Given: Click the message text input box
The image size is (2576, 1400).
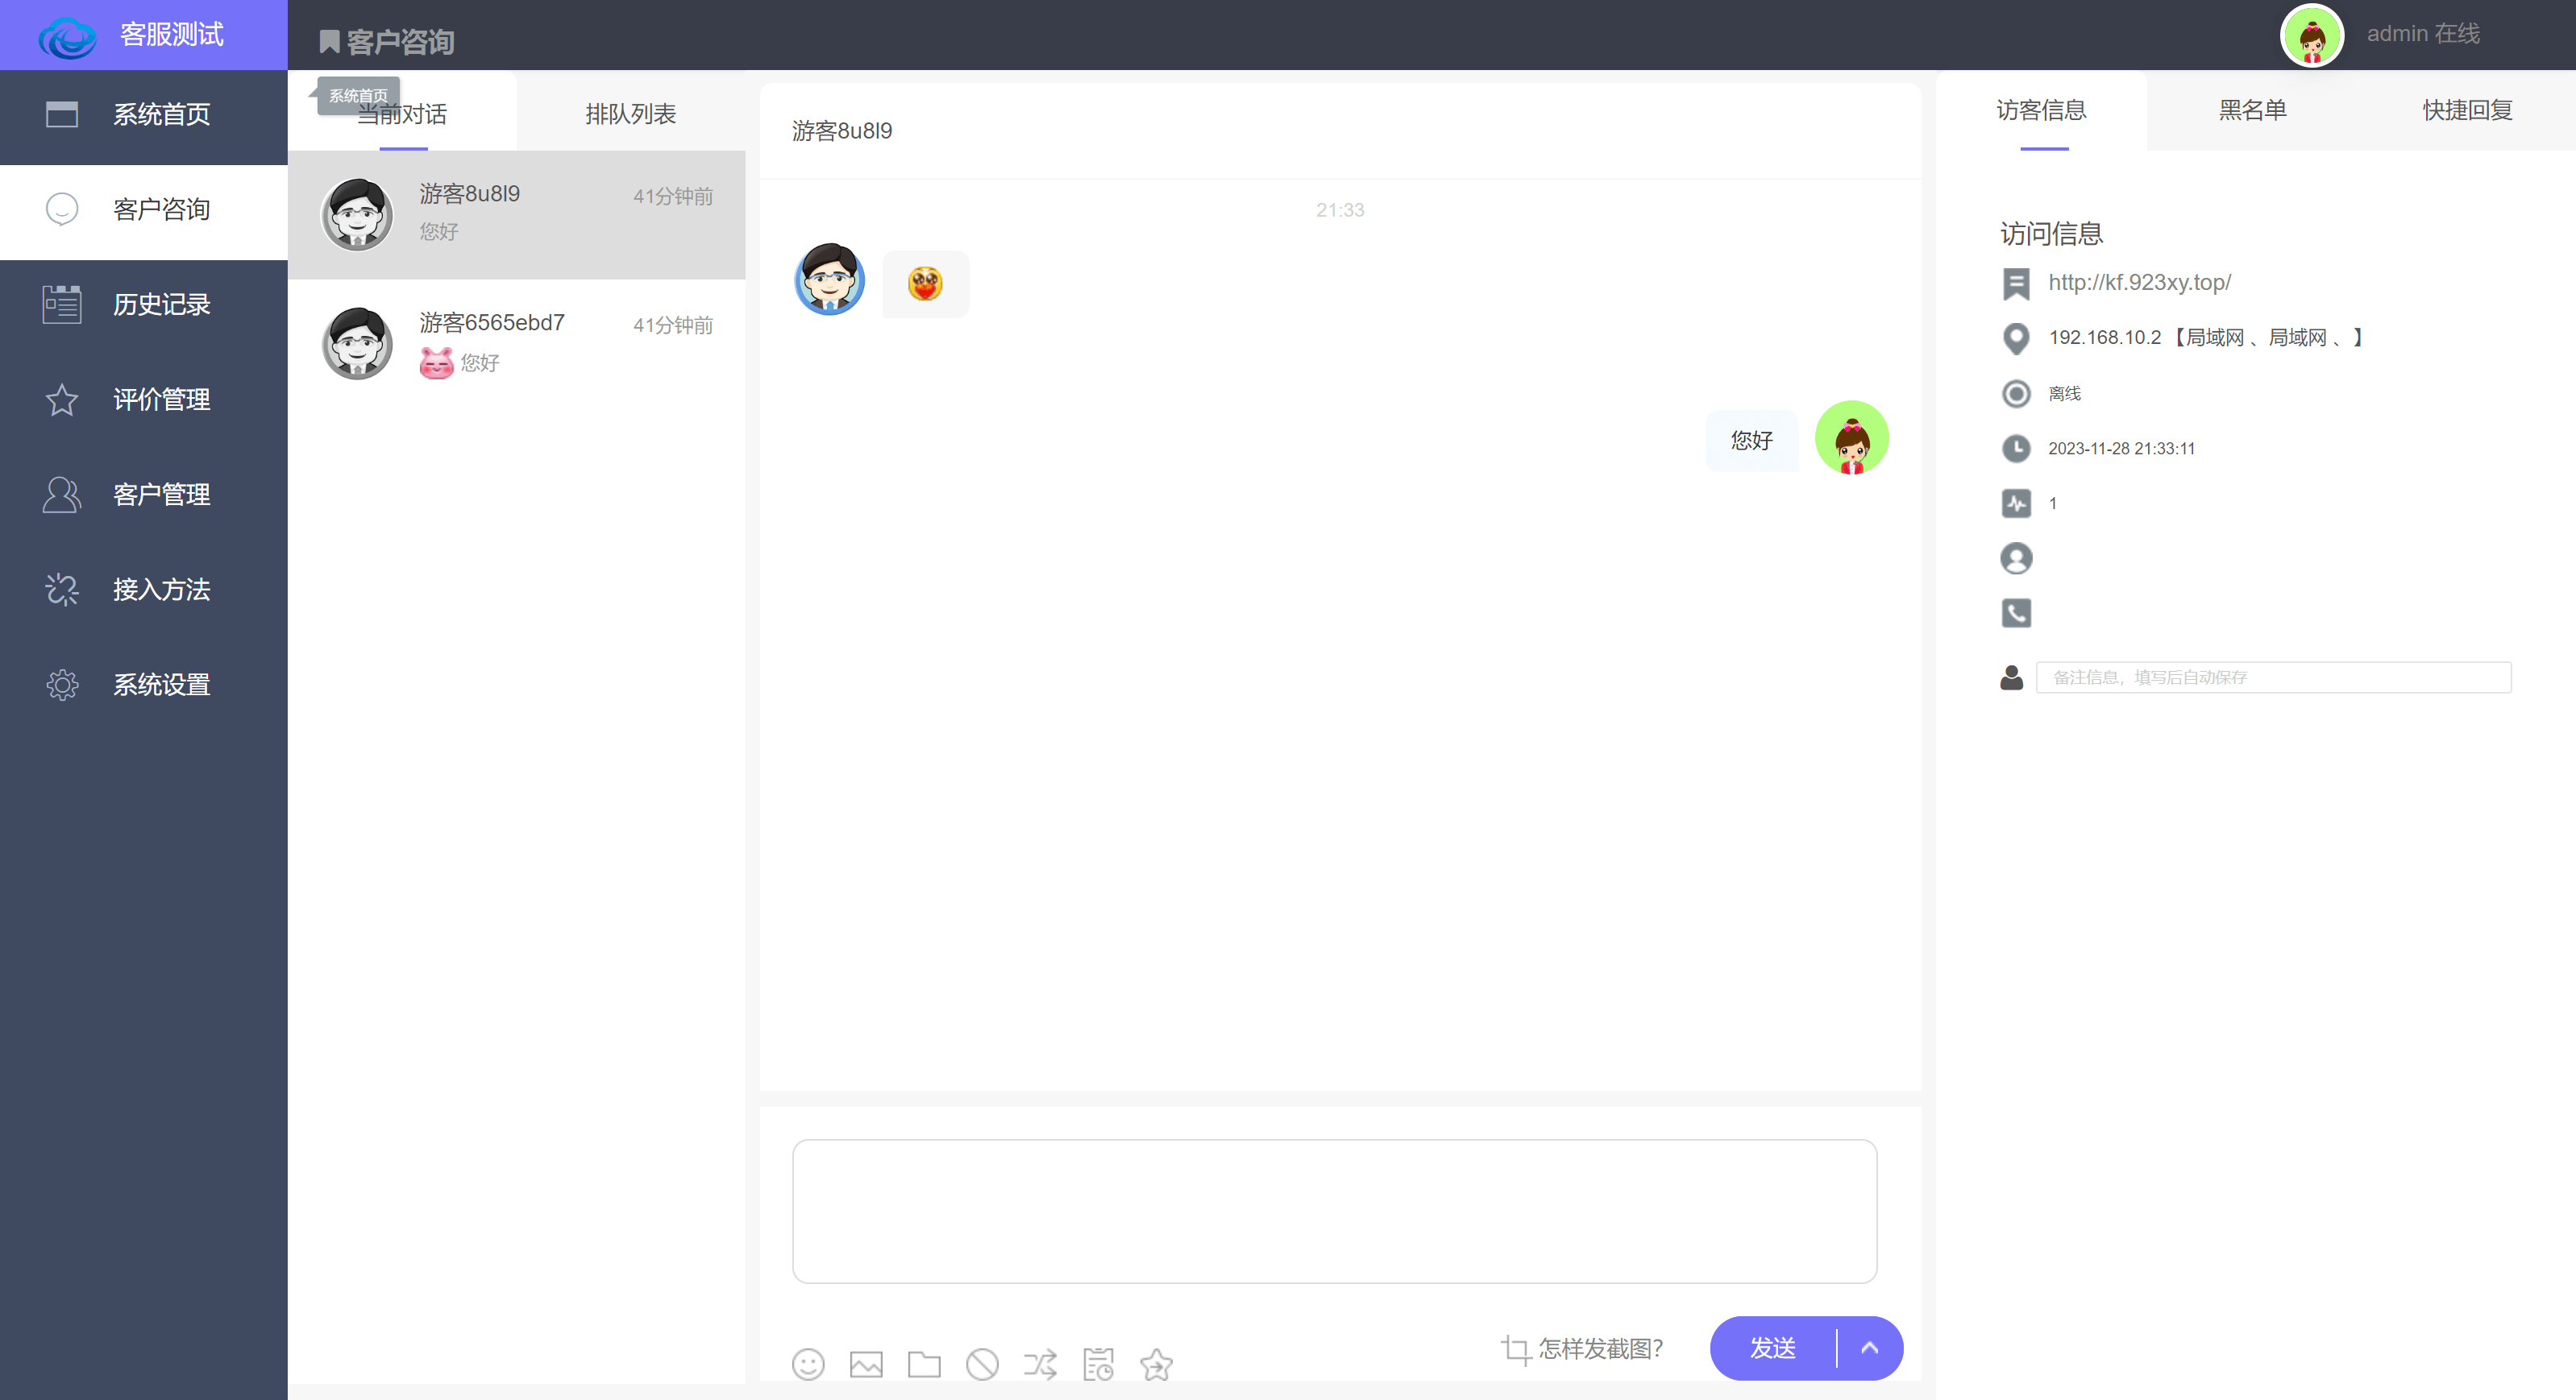Looking at the screenshot, I should 1334,1210.
